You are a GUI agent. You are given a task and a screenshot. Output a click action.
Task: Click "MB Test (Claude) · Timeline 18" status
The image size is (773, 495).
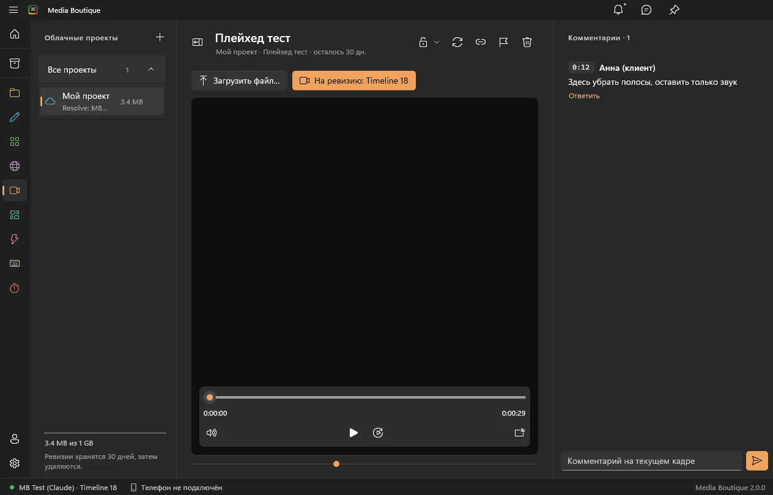point(63,488)
